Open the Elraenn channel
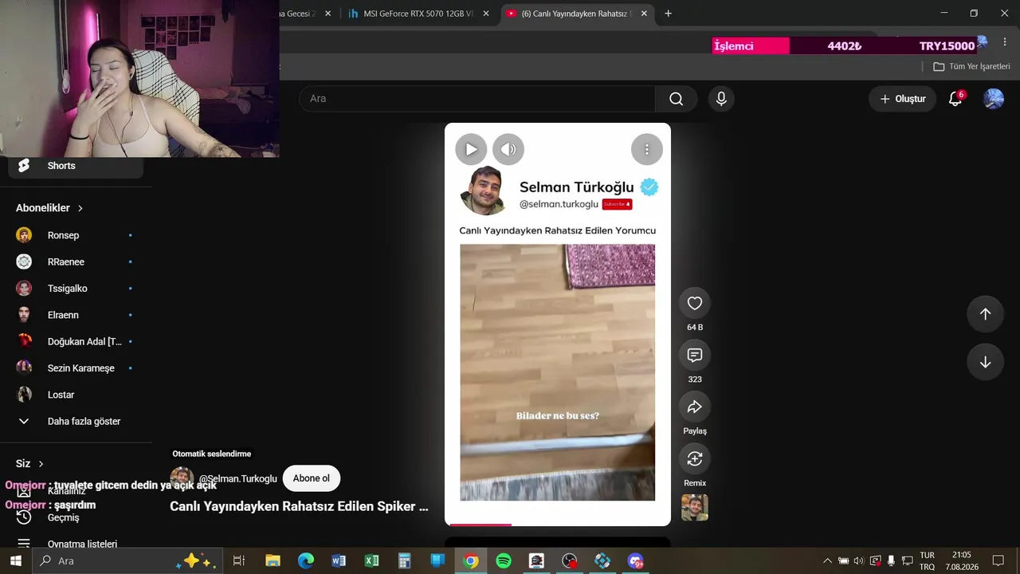 pos(76,315)
